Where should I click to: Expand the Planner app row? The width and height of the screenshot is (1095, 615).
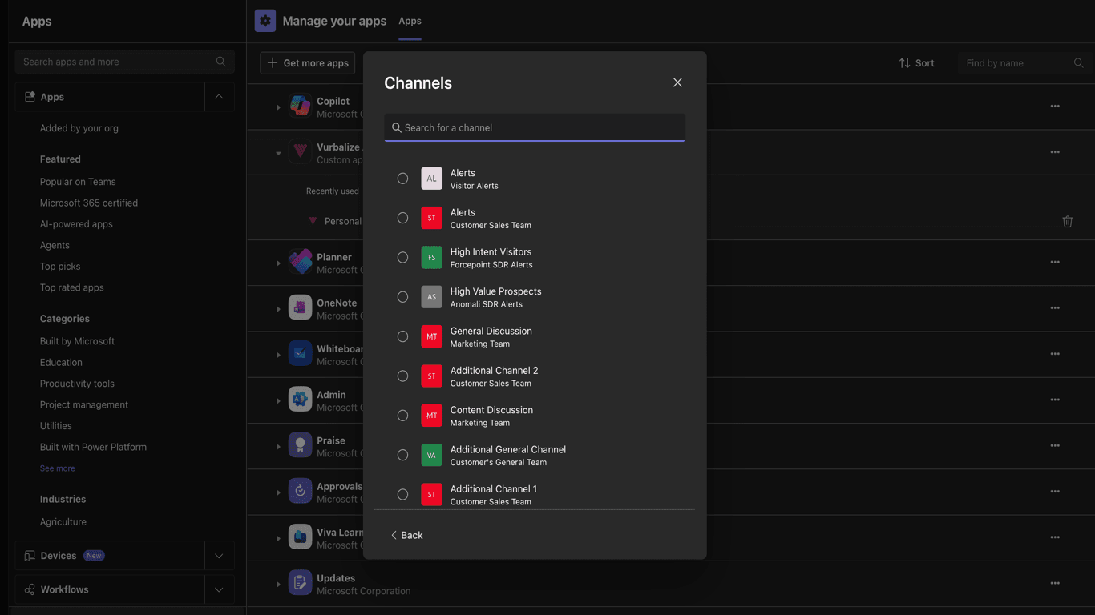coord(278,263)
